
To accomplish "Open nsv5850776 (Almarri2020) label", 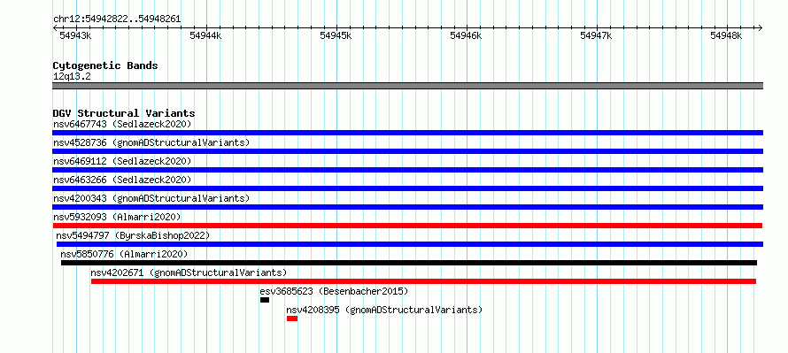I will [x=124, y=254].
